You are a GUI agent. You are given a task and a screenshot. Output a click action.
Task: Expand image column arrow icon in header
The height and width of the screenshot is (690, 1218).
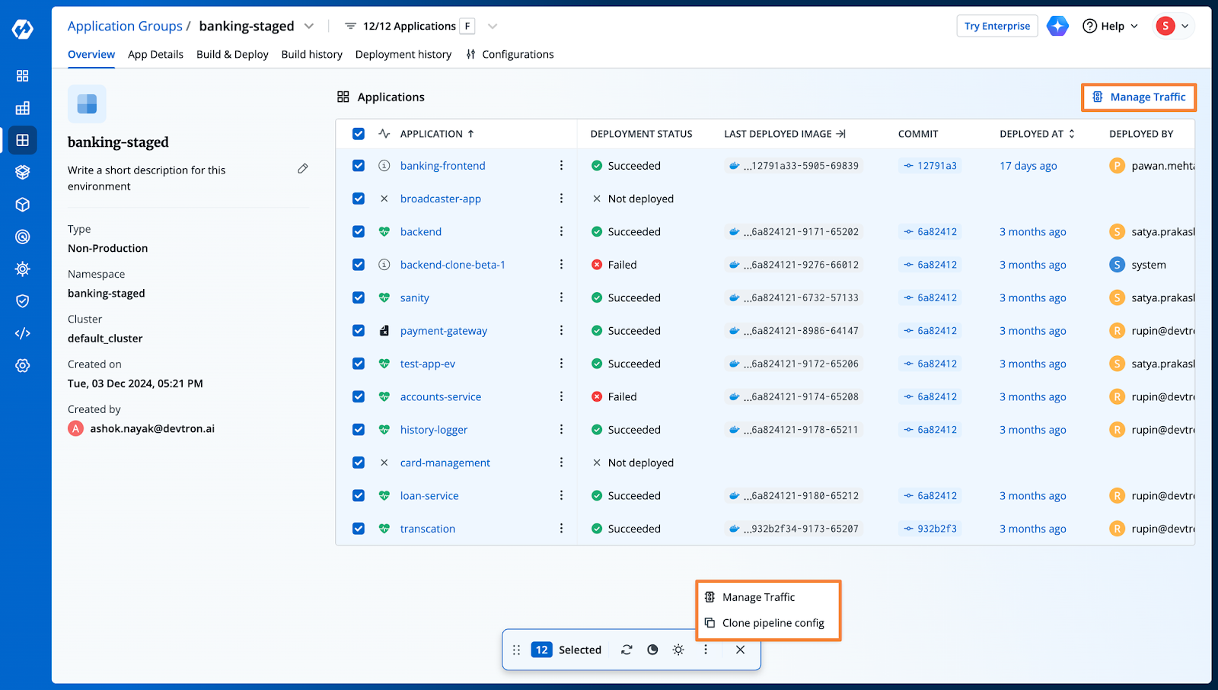(x=840, y=134)
